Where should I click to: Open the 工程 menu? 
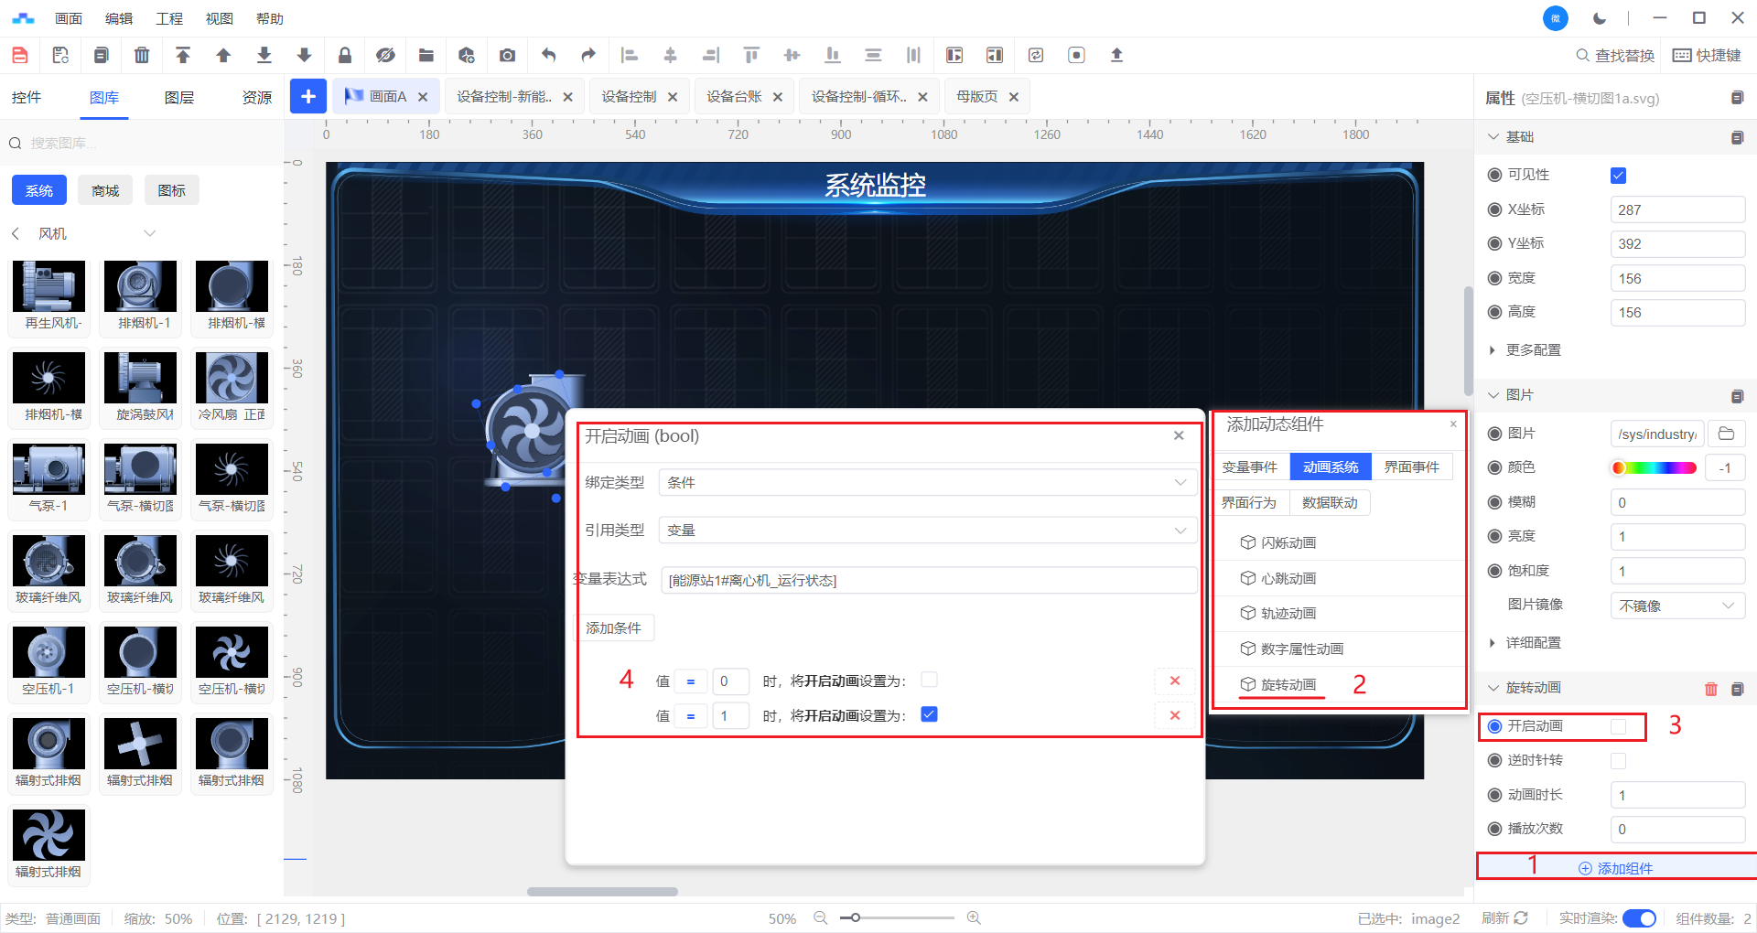pyautogui.click(x=169, y=18)
